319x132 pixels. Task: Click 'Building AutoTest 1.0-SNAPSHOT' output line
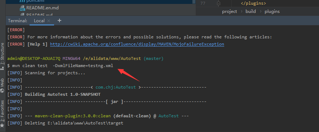54,95
